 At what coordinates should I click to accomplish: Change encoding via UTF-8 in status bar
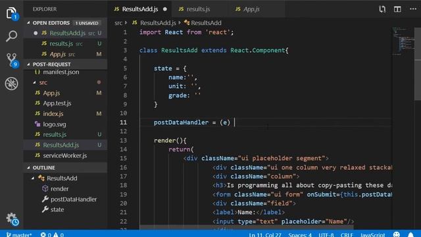(x=326, y=234)
